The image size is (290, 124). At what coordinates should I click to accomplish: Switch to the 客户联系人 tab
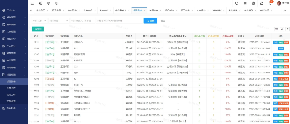121,10
